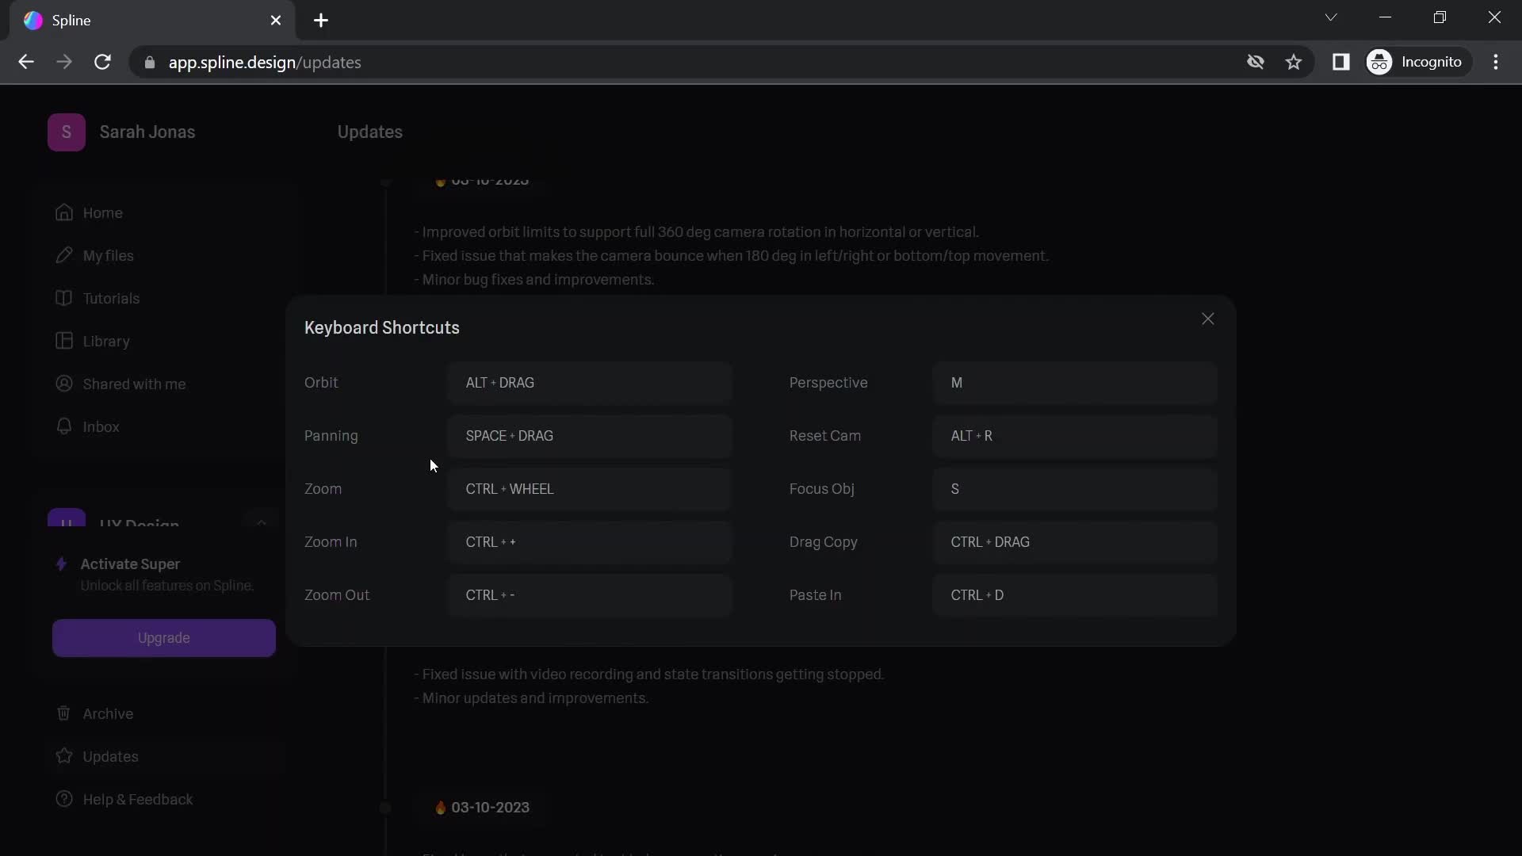Open Inbox notifications
The width and height of the screenshot is (1522, 856).
pyautogui.click(x=101, y=426)
